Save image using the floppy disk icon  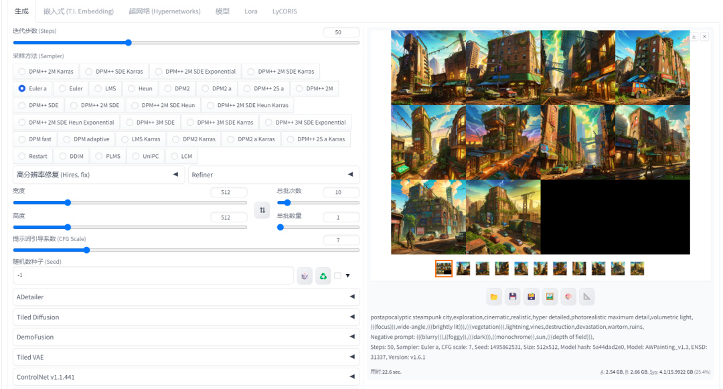pyautogui.click(x=513, y=297)
